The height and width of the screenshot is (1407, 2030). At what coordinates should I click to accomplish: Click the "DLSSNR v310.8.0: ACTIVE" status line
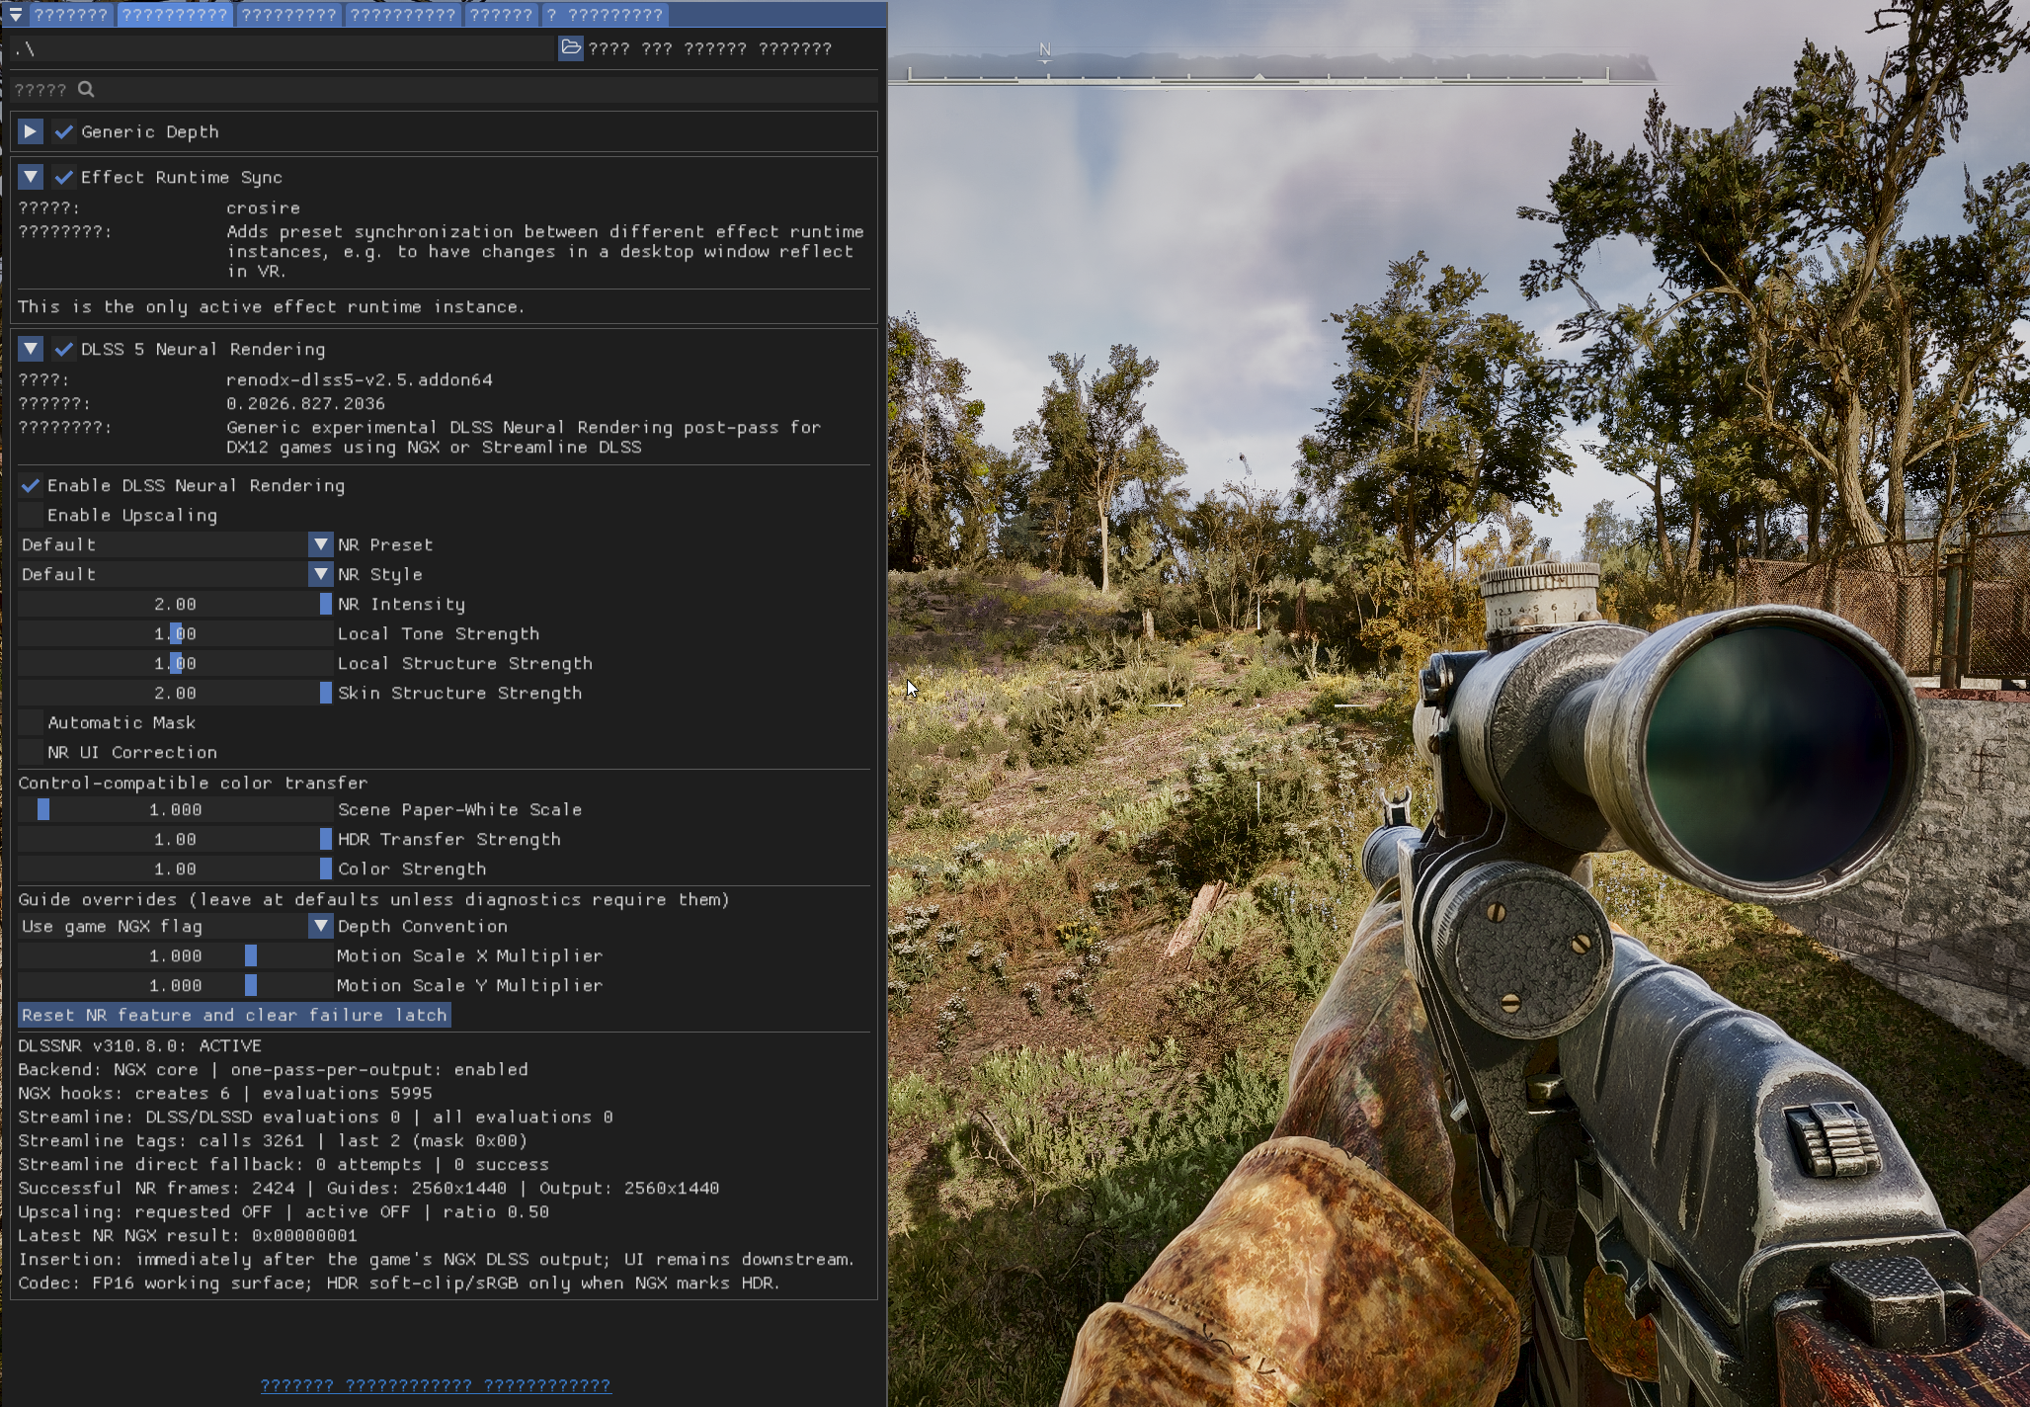click(140, 1045)
